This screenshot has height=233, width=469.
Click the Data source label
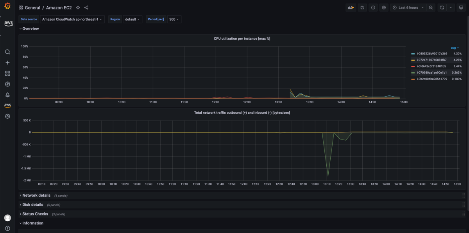point(29,19)
